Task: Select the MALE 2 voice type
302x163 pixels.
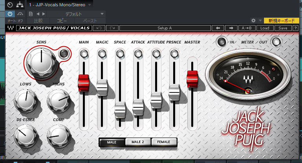Action: click(x=138, y=142)
